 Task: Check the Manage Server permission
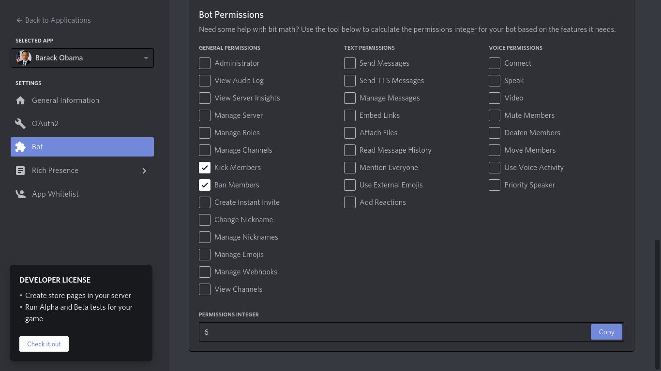point(205,115)
